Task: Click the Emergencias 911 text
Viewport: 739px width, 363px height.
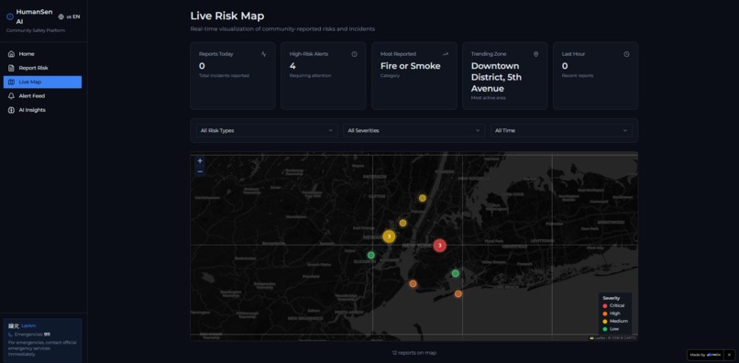Action: point(32,335)
